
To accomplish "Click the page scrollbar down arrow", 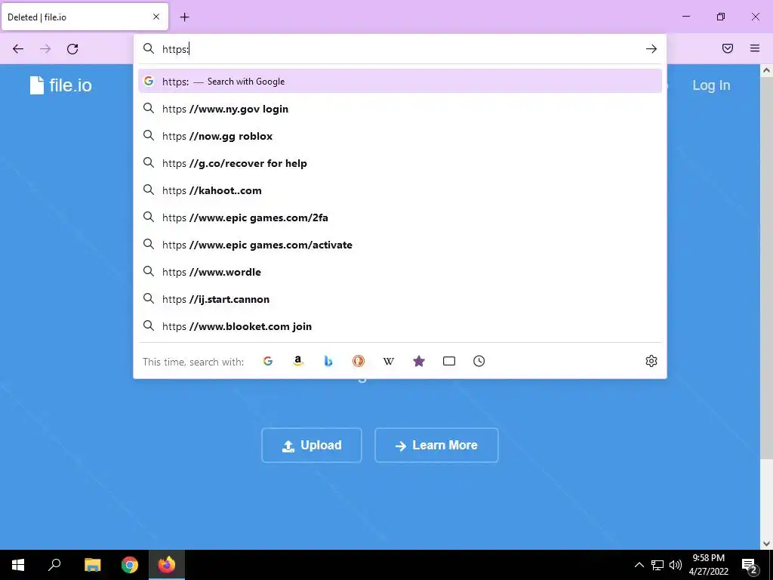I will point(766,544).
